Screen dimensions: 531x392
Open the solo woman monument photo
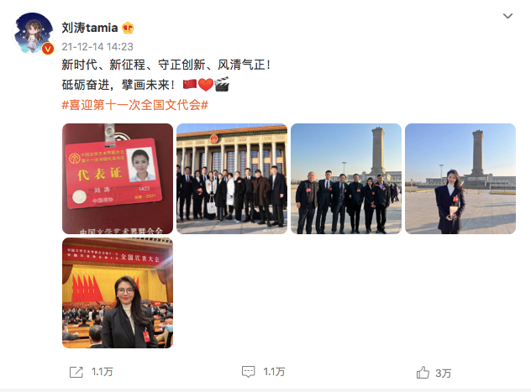(460, 179)
